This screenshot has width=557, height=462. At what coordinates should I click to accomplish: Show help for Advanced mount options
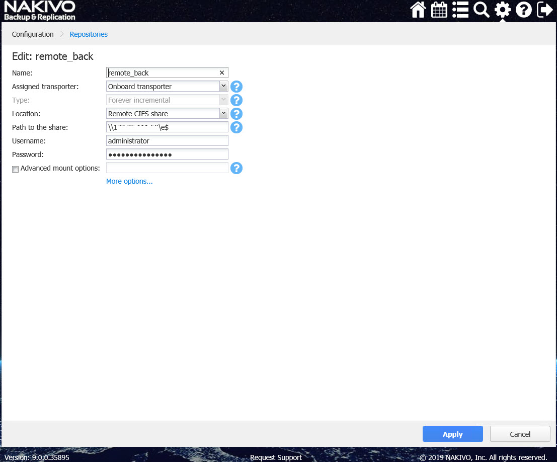pos(236,168)
